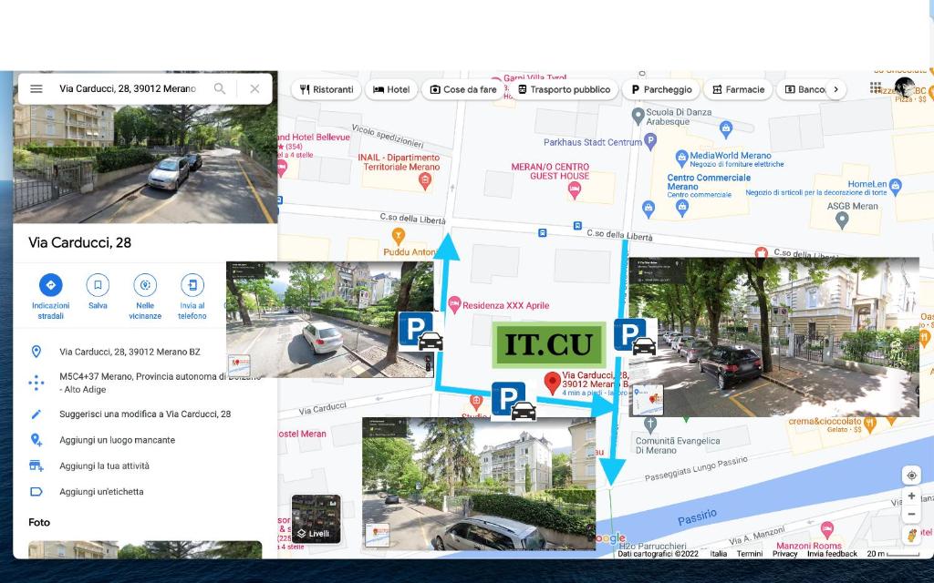Screen dimensions: 934x583
Task: Open the Livelli layers tile
Action: coord(316,518)
